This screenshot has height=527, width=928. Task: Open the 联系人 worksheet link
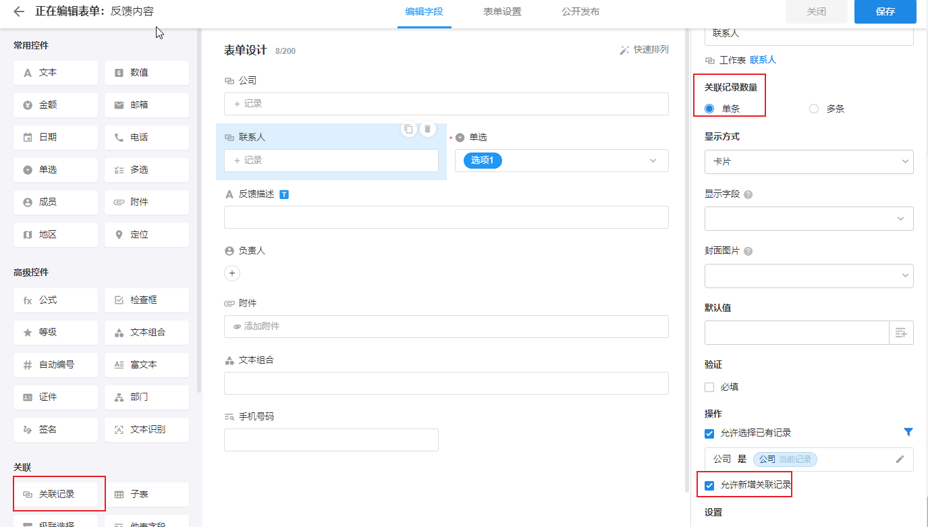click(x=763, y=60)
